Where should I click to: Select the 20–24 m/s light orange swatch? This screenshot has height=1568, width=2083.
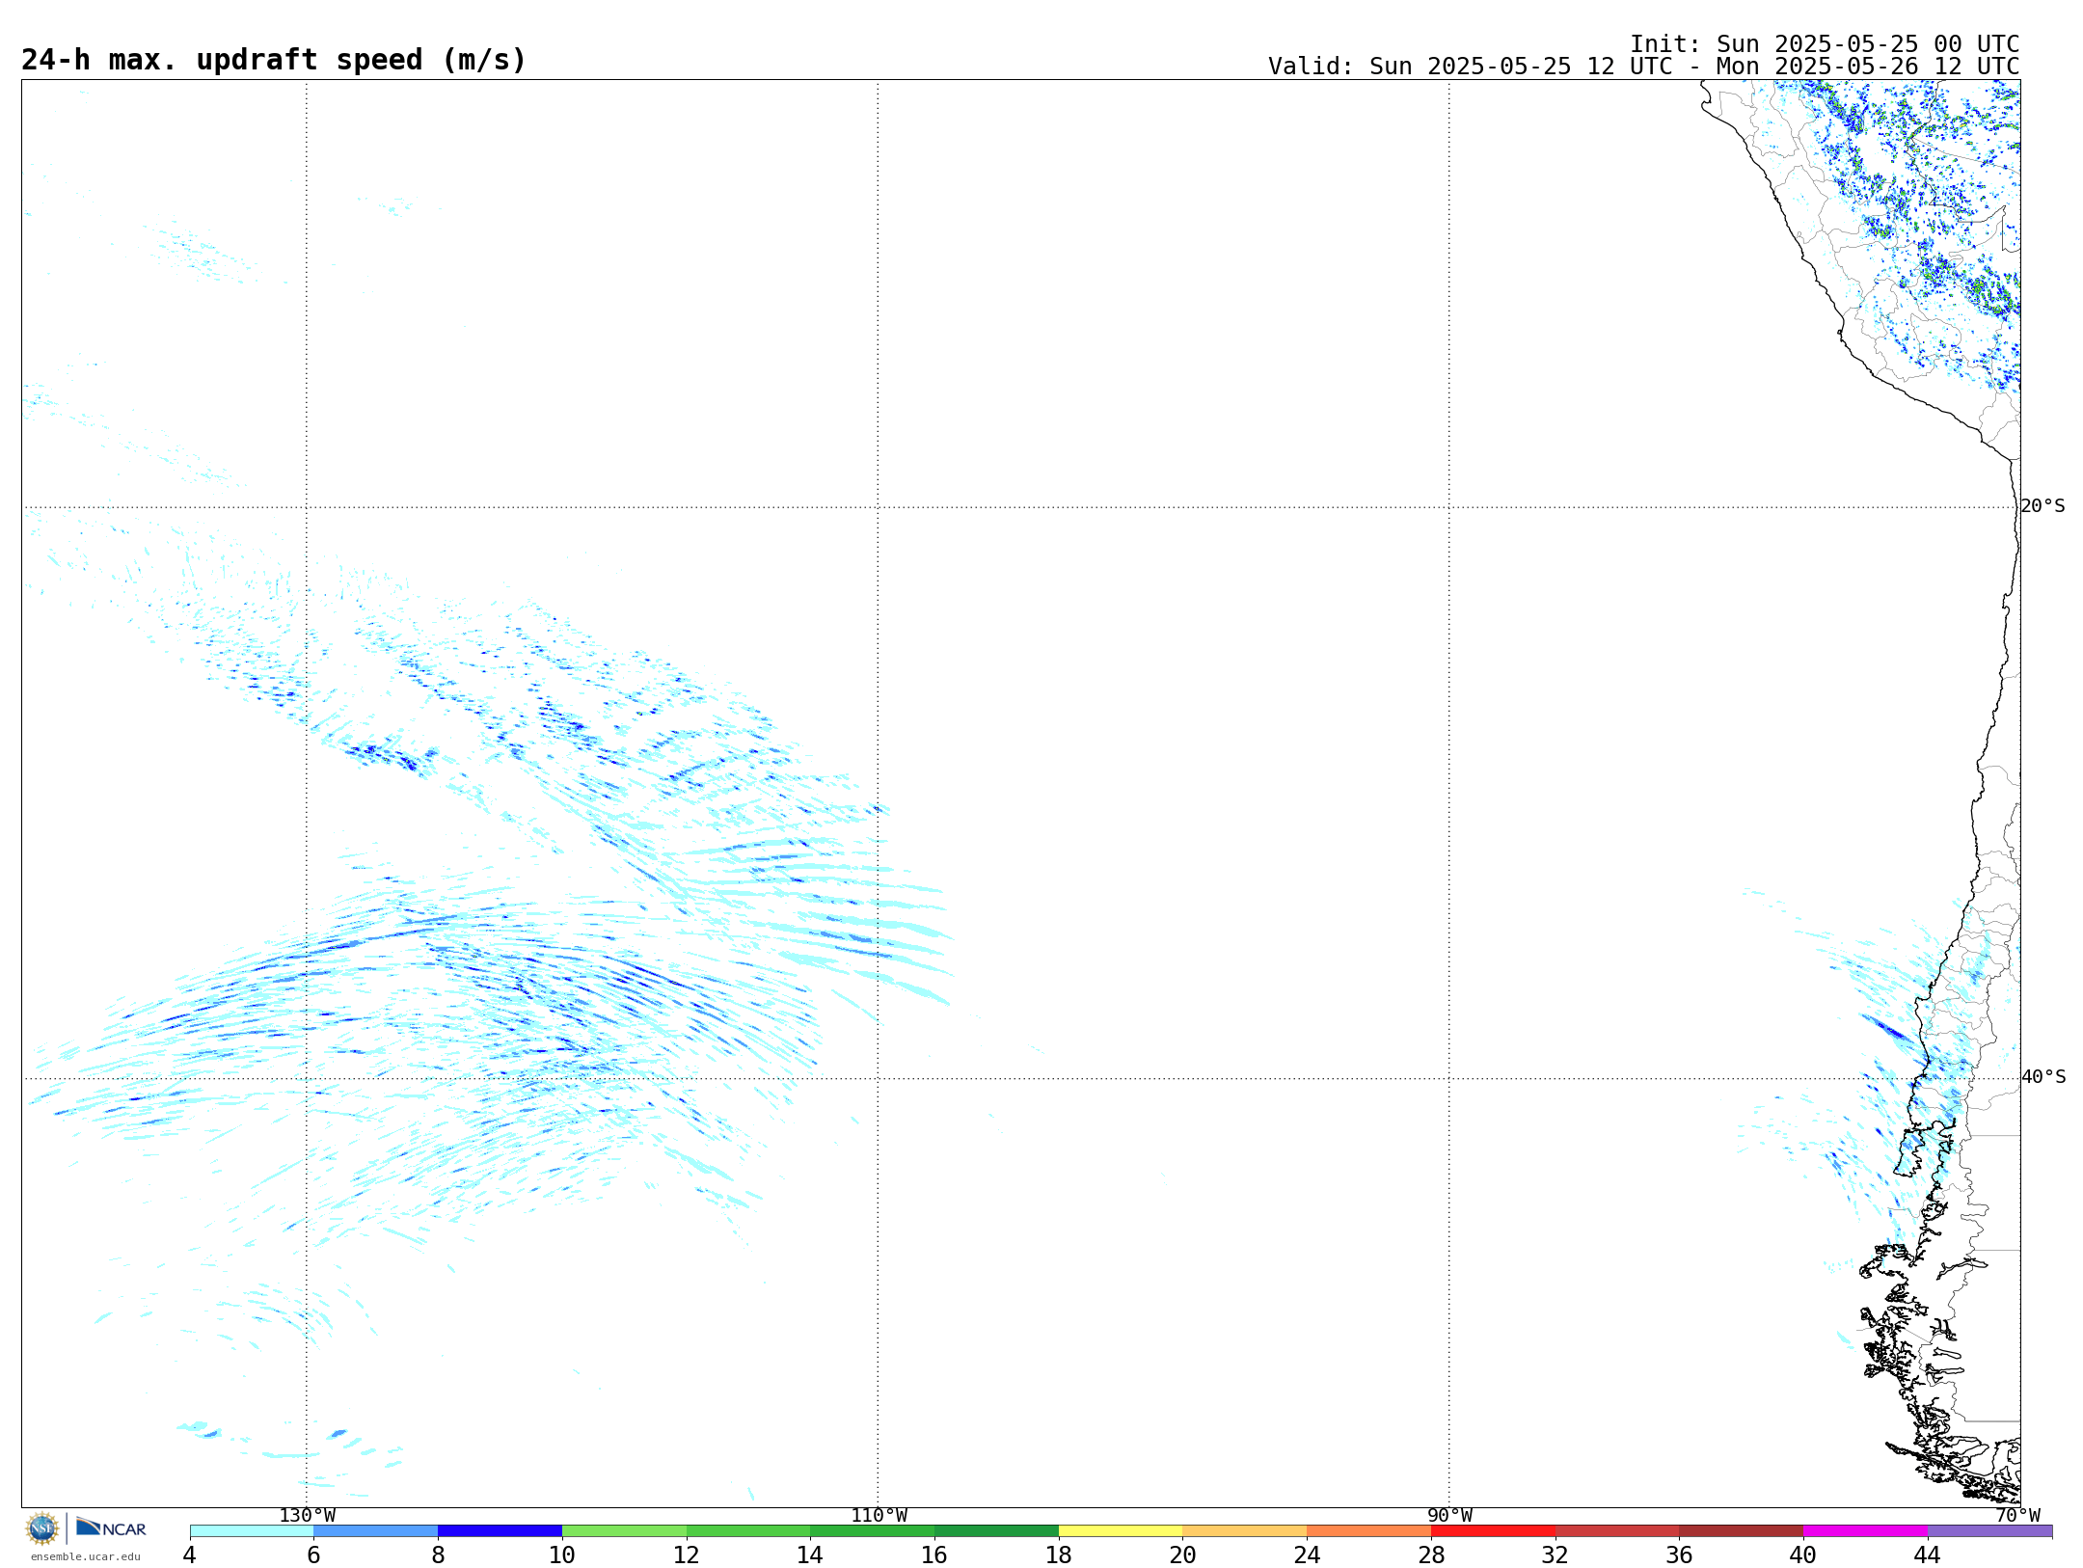(1245, 1531)
